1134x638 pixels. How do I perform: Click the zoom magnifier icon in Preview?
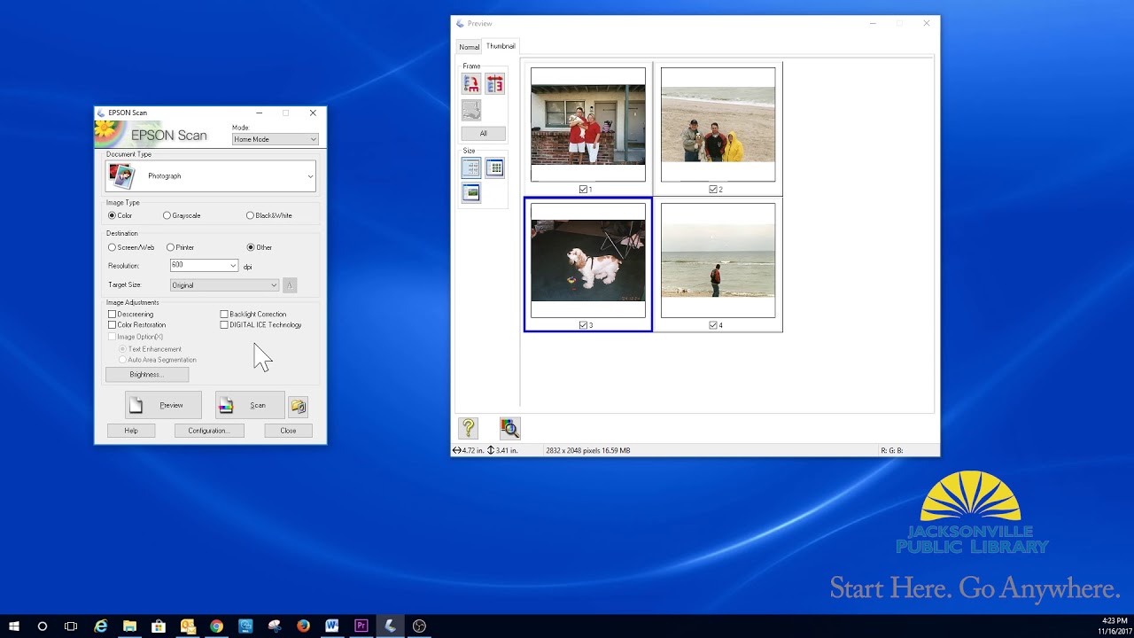point(509,429)
